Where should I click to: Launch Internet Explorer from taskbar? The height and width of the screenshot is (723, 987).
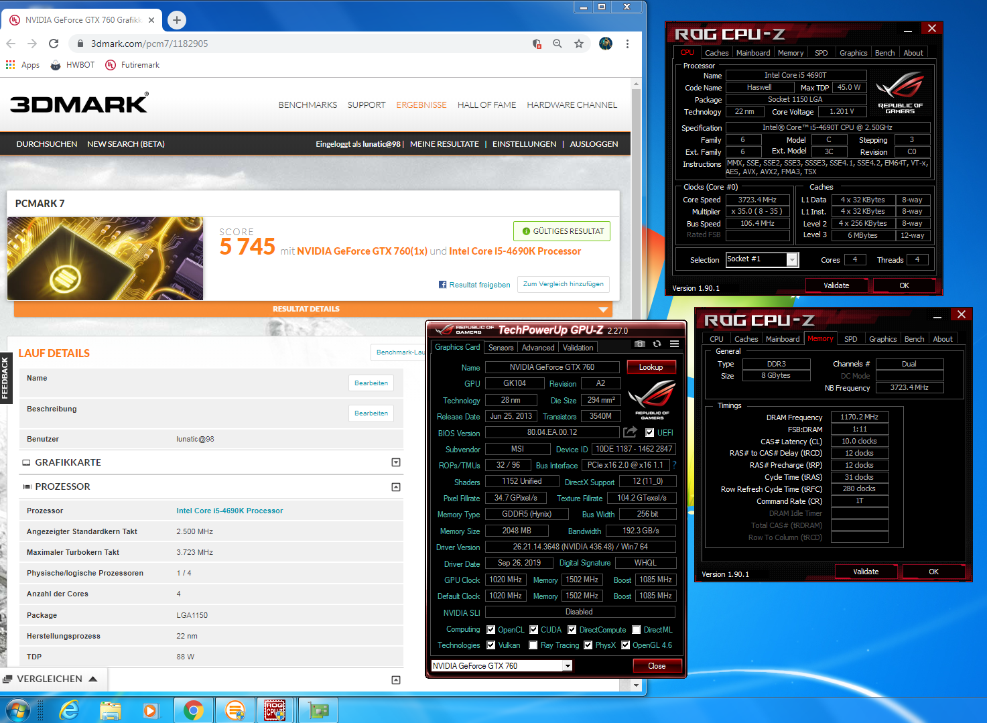coord(69,710)
